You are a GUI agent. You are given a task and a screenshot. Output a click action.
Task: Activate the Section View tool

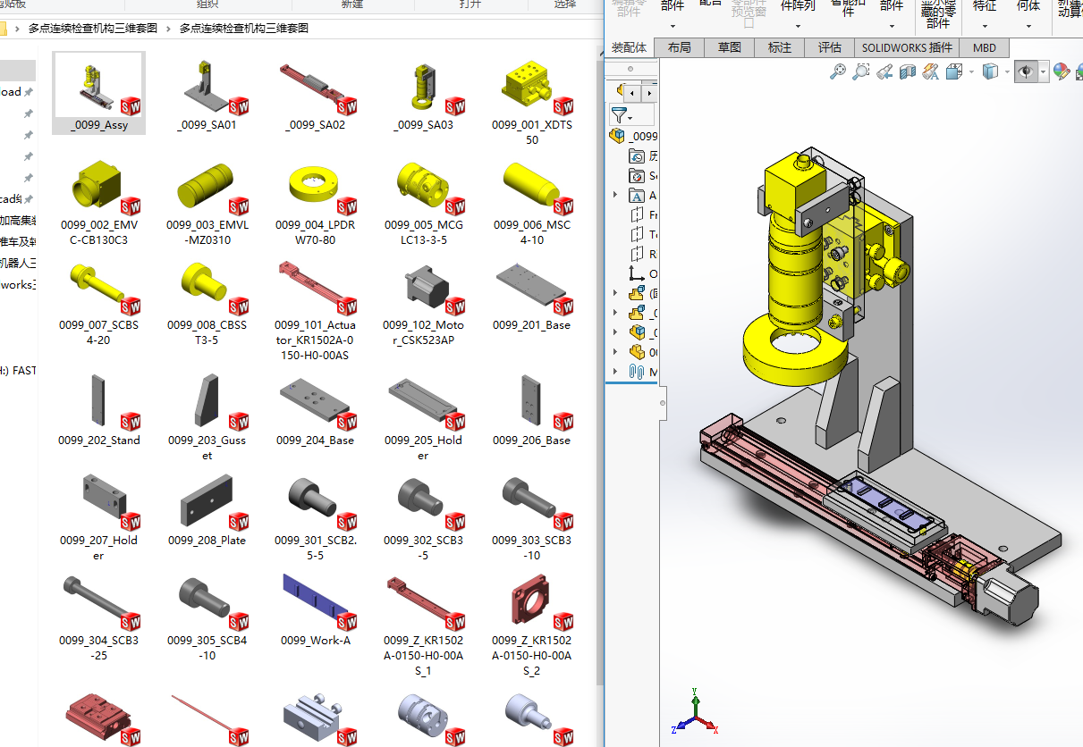(908, 72)
